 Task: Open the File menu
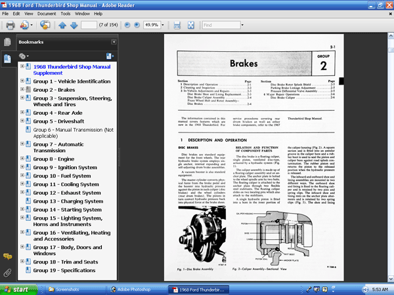(x=5, y=14)
